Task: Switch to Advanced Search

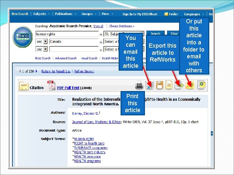Action: (x=66, y=58)
